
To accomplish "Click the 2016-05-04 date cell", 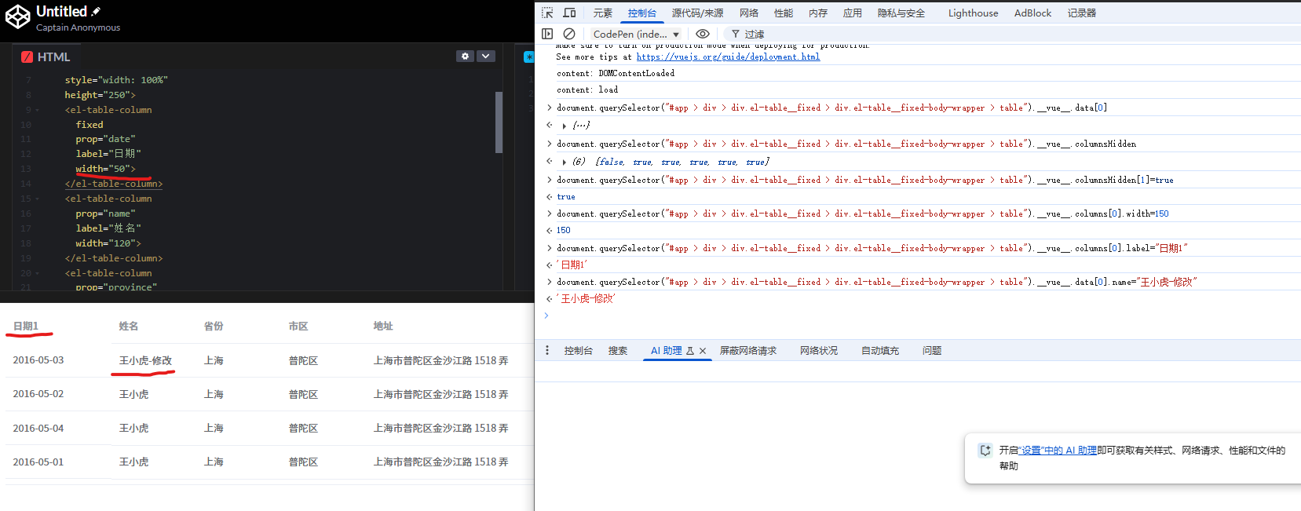I will point(38,428).
